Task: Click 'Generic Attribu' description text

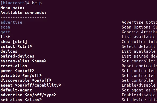Action: click(139, 32)
